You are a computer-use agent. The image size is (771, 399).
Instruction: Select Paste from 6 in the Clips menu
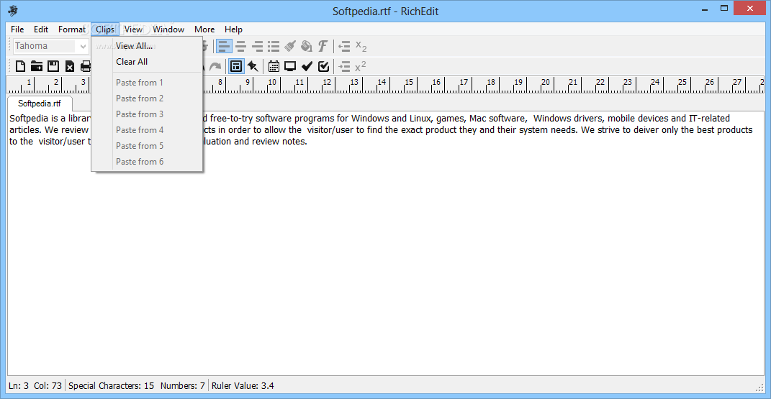(x=147, y=162)
